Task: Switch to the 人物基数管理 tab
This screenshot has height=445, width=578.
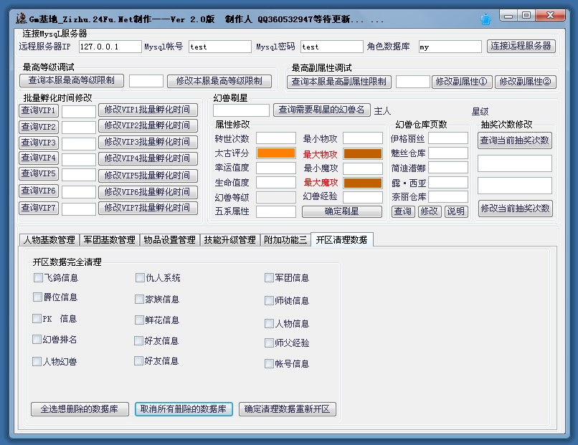Action: [x=49, y=239]
